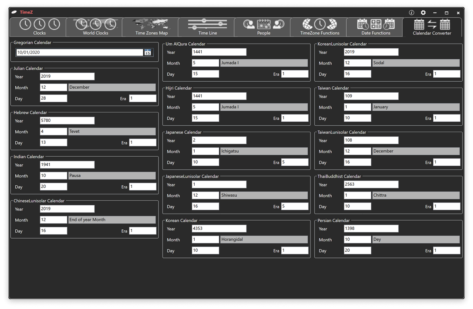
Task: Click the ChineseLunisolar Calendar Year field
Action: [67, 209]
